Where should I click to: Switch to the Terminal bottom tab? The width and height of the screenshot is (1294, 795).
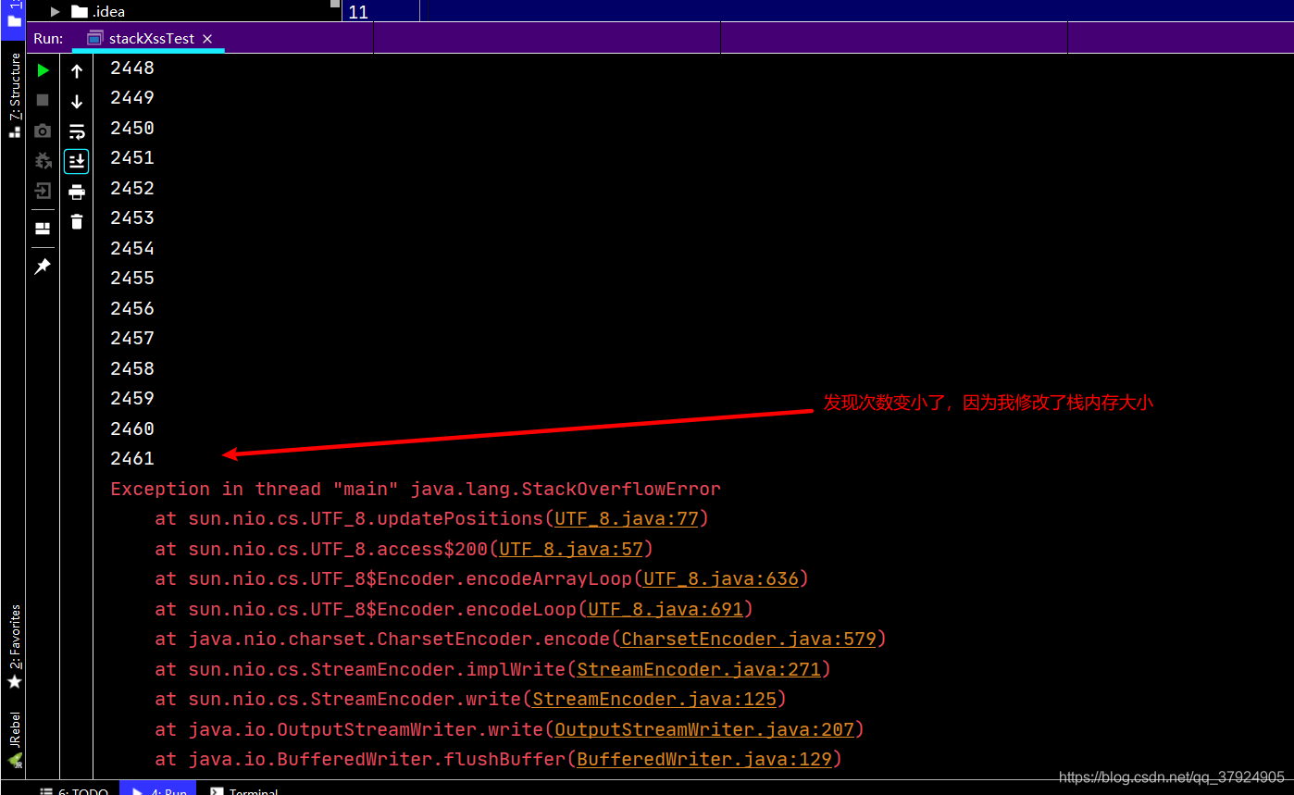244,791
